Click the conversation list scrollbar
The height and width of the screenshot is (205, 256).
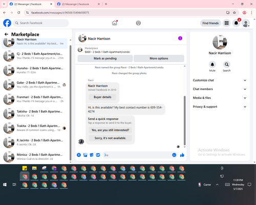click(x=70, y=102)
